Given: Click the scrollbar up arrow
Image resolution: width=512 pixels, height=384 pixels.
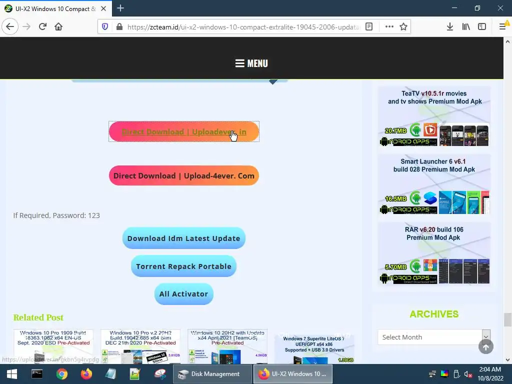Looking at the screenshot, I should pos(507,41).
